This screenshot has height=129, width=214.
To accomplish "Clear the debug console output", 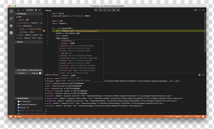I will click(x=199, y=75).
